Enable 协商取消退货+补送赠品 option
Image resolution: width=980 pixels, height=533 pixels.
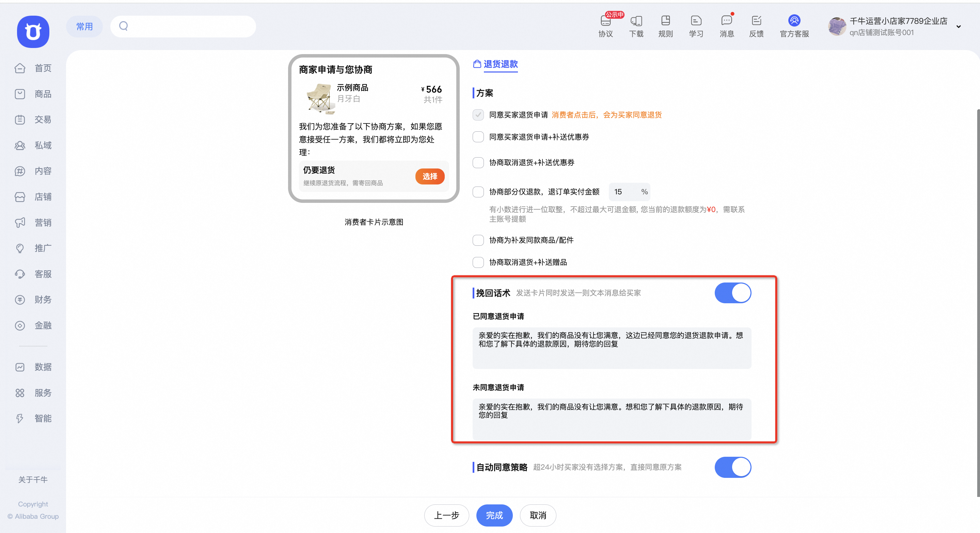tap(478, 262)
